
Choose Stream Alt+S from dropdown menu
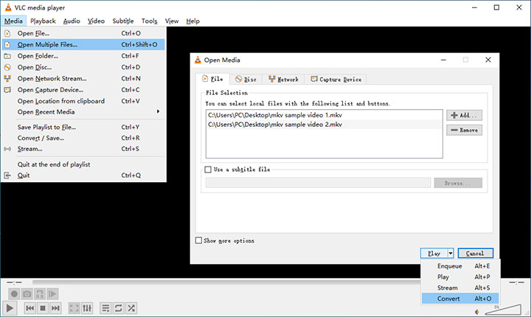460,288
